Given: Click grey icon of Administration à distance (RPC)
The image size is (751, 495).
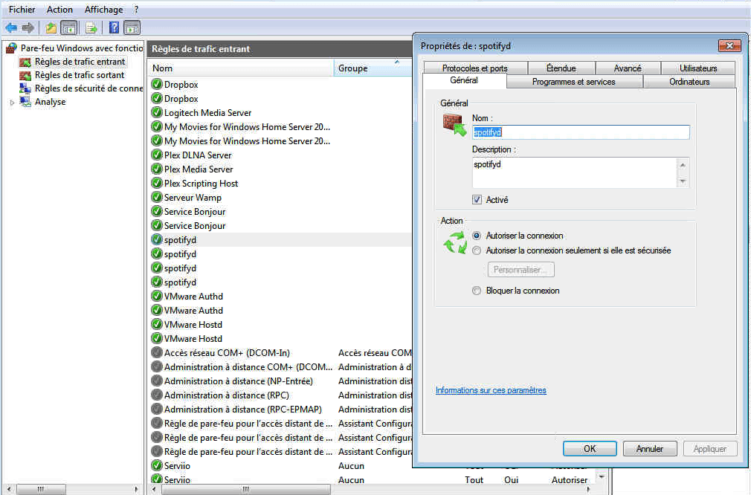Looking at the screenshot, I should 157,395.
